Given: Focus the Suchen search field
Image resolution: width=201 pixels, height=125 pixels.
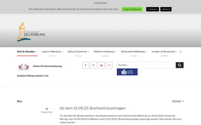Looking at the screenshot, I should (146, 65).
